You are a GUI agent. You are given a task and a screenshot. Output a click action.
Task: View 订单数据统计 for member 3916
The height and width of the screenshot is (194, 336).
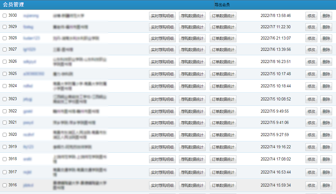223,185
